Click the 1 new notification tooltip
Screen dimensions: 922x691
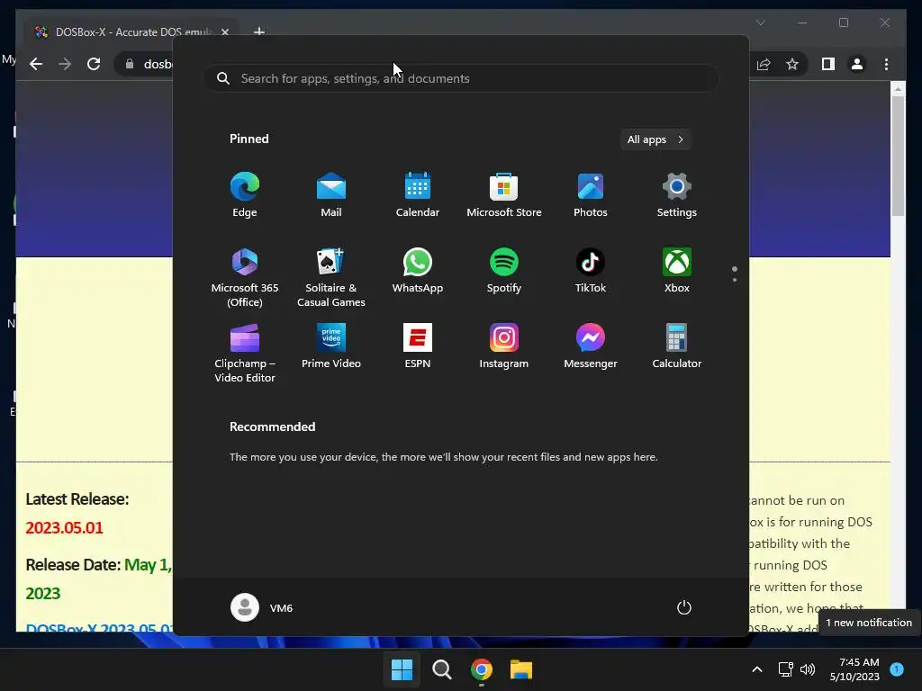[x=869, y=623]
